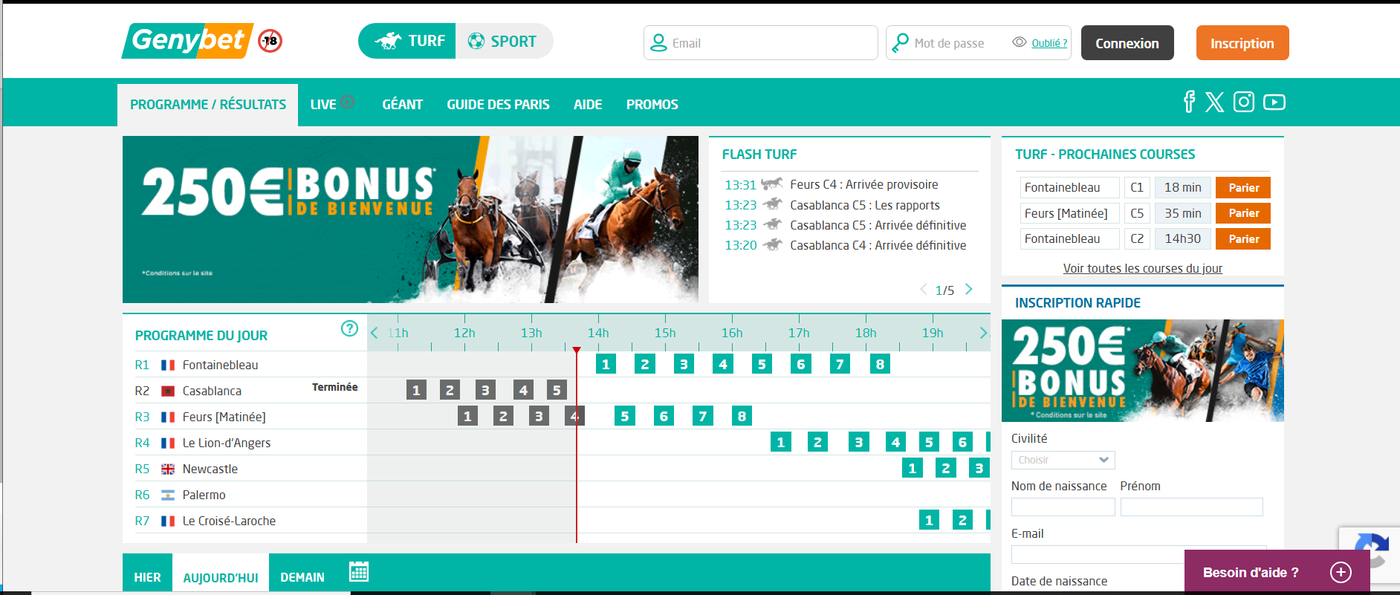Screen dimensions: 1400x595
Task: Open Genybet Facebook page icon
Action: [x=1189, y=102]
